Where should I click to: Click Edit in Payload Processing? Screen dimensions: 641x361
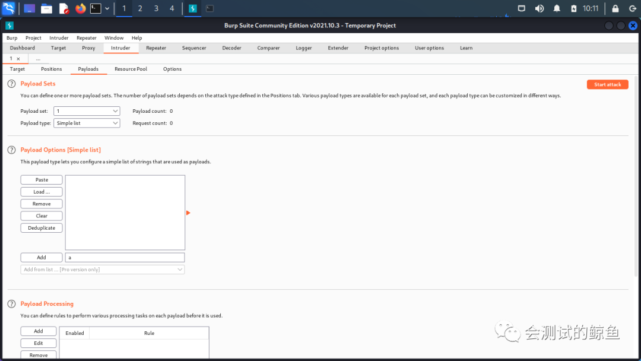39,343
